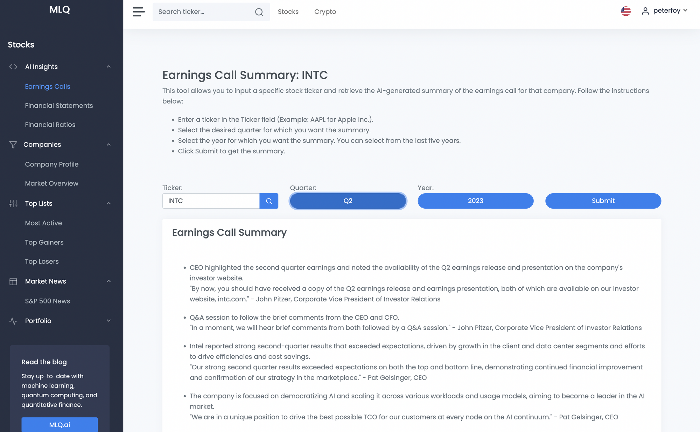The width and height of the screenshot is (700, 432).
Task: Open the 2023 year dropdown
Action: pos(475,201)
